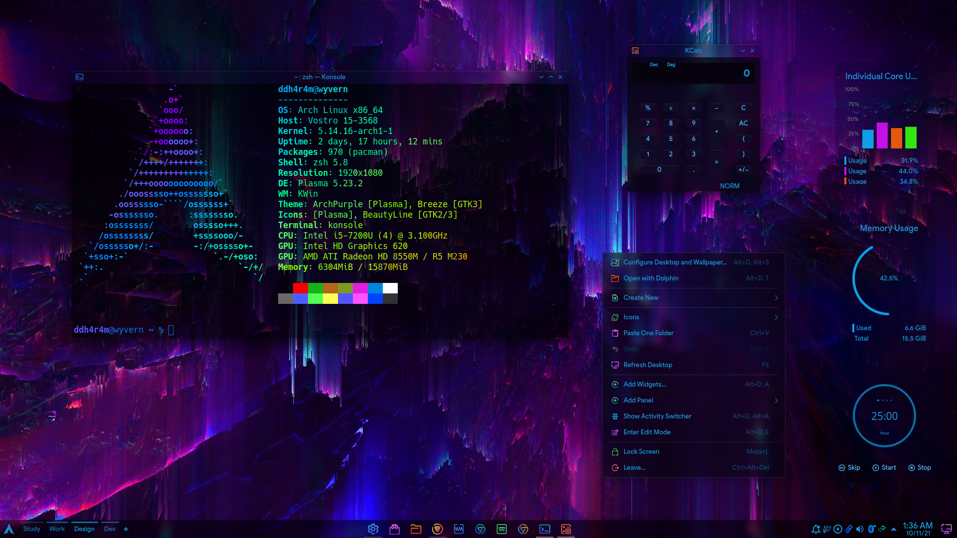Select Leave from the context menu
957x538 pixels.
tap(693, 467)
